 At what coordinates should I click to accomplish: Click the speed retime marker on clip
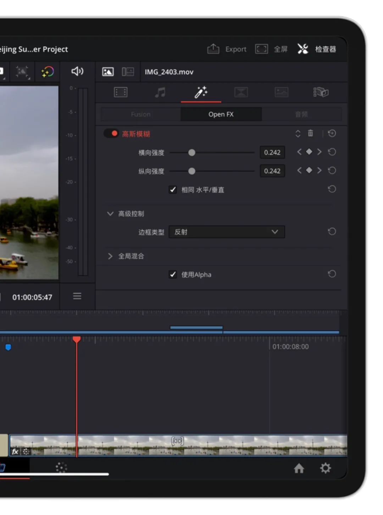click(x=178, y=441)
